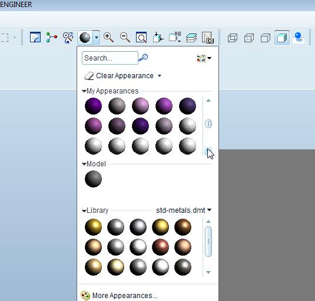Image resolution: width=315 pixels, height=301 pixels.
Task: Click the Zoom Out magnifier icon
Action: pyautogui.click(x=125, y=38)
